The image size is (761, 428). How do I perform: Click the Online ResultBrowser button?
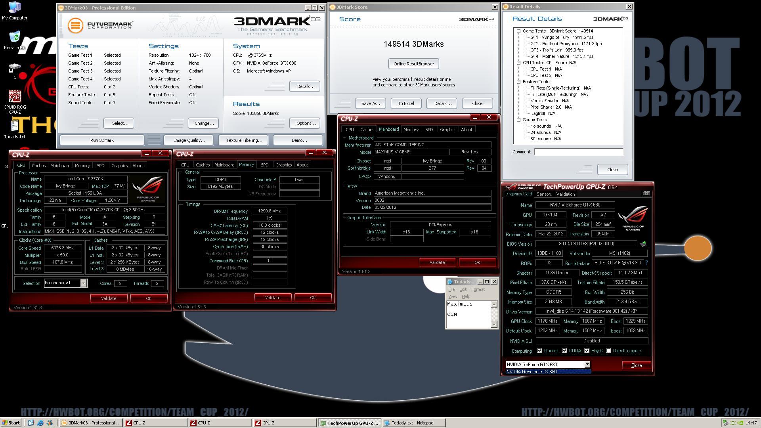[413, 64]
